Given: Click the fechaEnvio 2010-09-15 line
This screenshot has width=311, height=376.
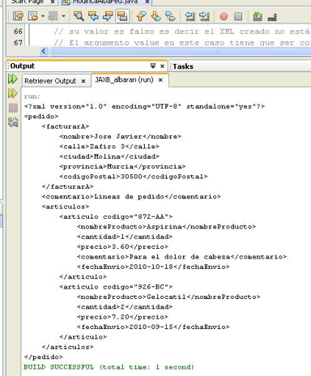Looking at the screenshot, I should (153, 327).
